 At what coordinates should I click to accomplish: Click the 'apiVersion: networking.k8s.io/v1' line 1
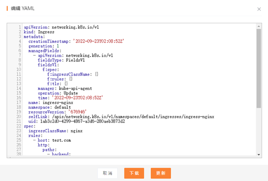(x=61, y=27)
